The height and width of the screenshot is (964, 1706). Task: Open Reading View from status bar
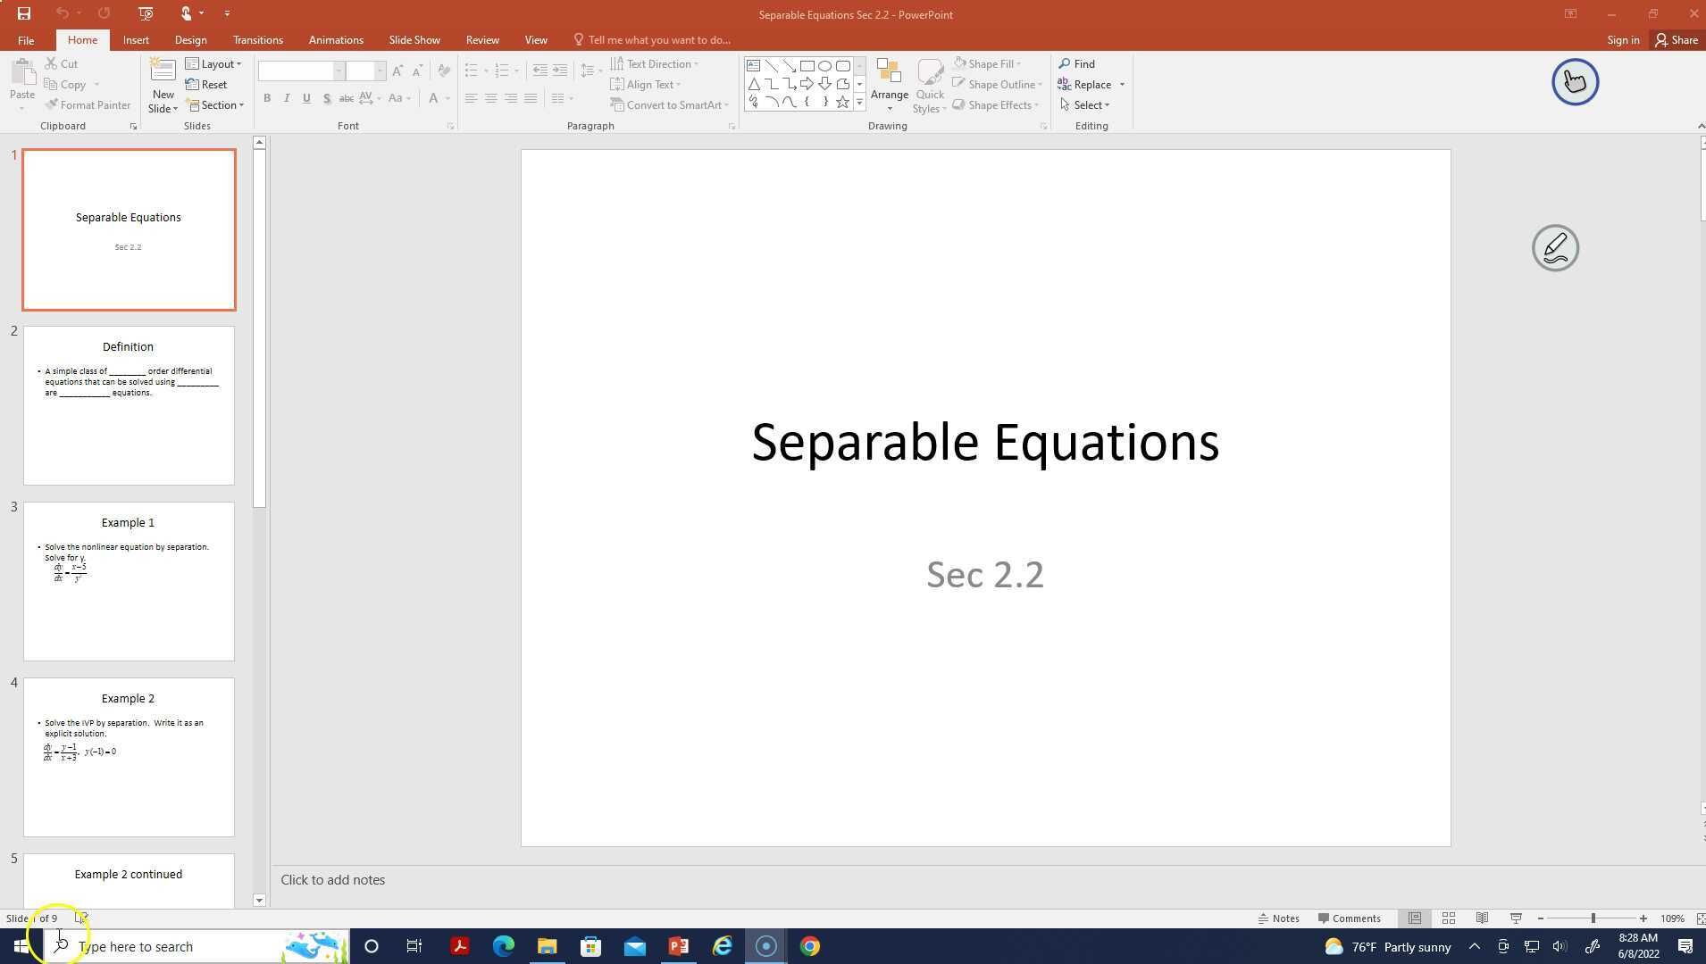click(1482, 918)
